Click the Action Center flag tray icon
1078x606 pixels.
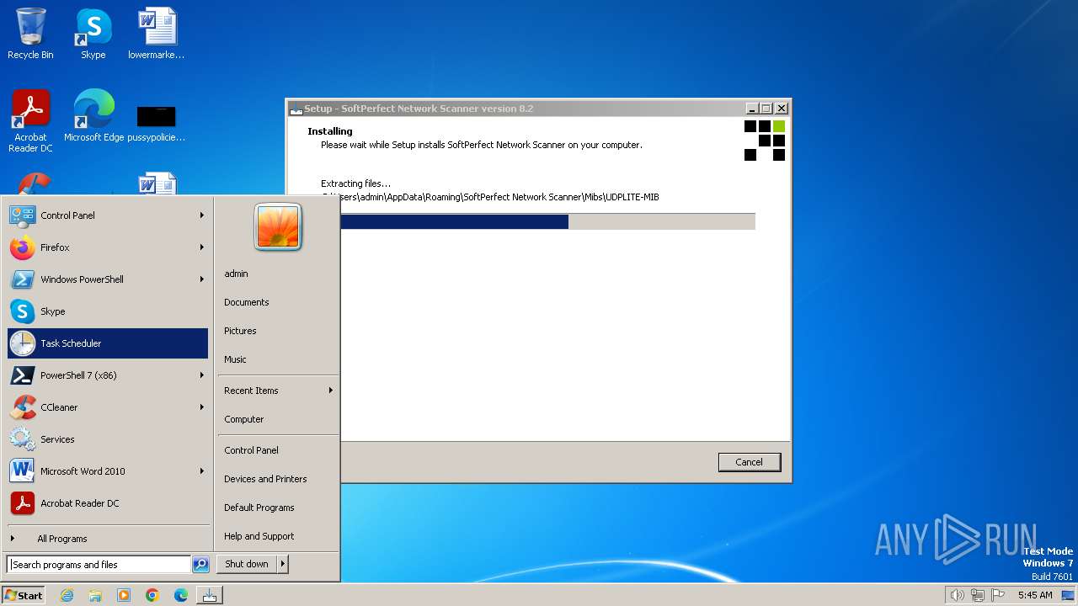tap(997, 595)
